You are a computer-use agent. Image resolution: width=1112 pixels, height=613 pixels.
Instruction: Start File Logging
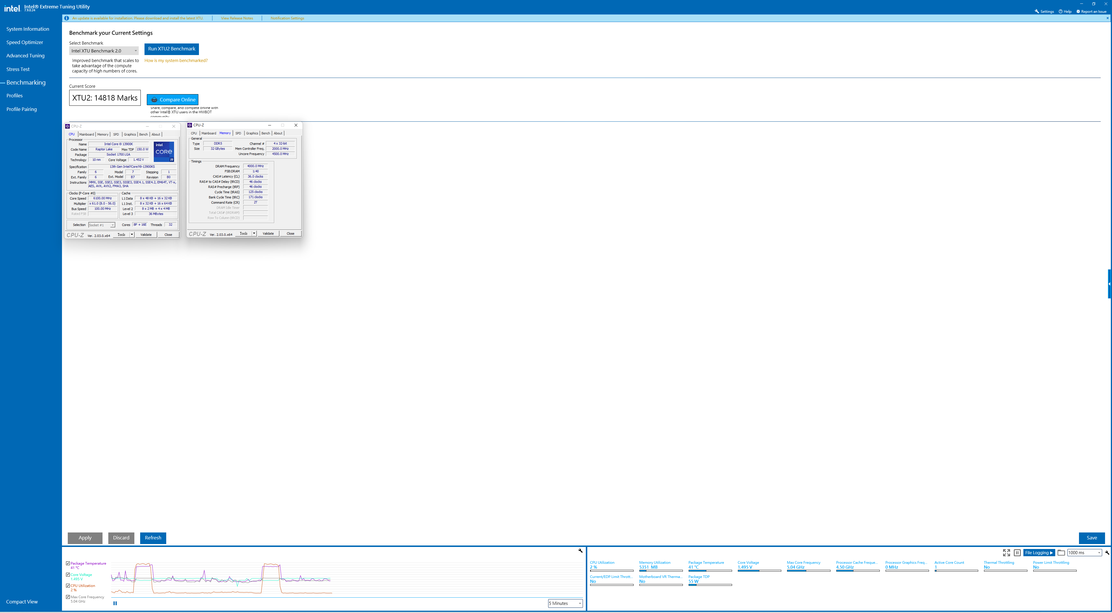point(1039,552)
